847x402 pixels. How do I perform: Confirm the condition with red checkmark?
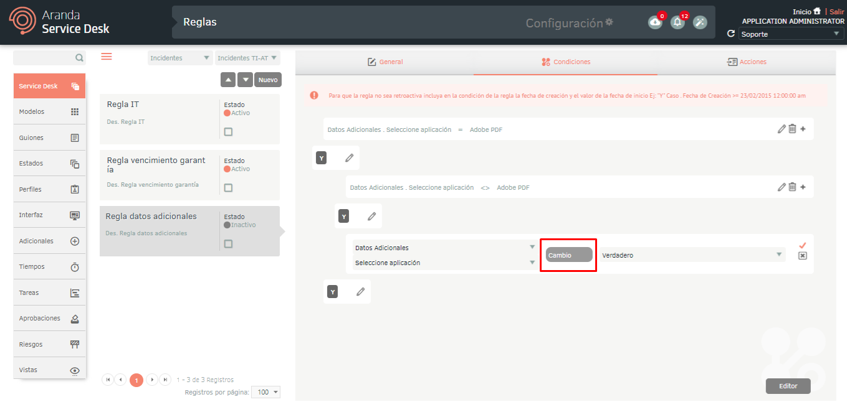(x=803, y=245)
